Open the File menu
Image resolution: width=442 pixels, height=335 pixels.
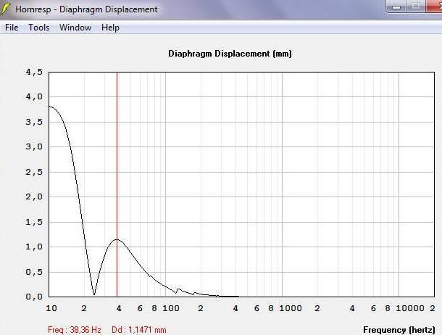pos(12,28)
